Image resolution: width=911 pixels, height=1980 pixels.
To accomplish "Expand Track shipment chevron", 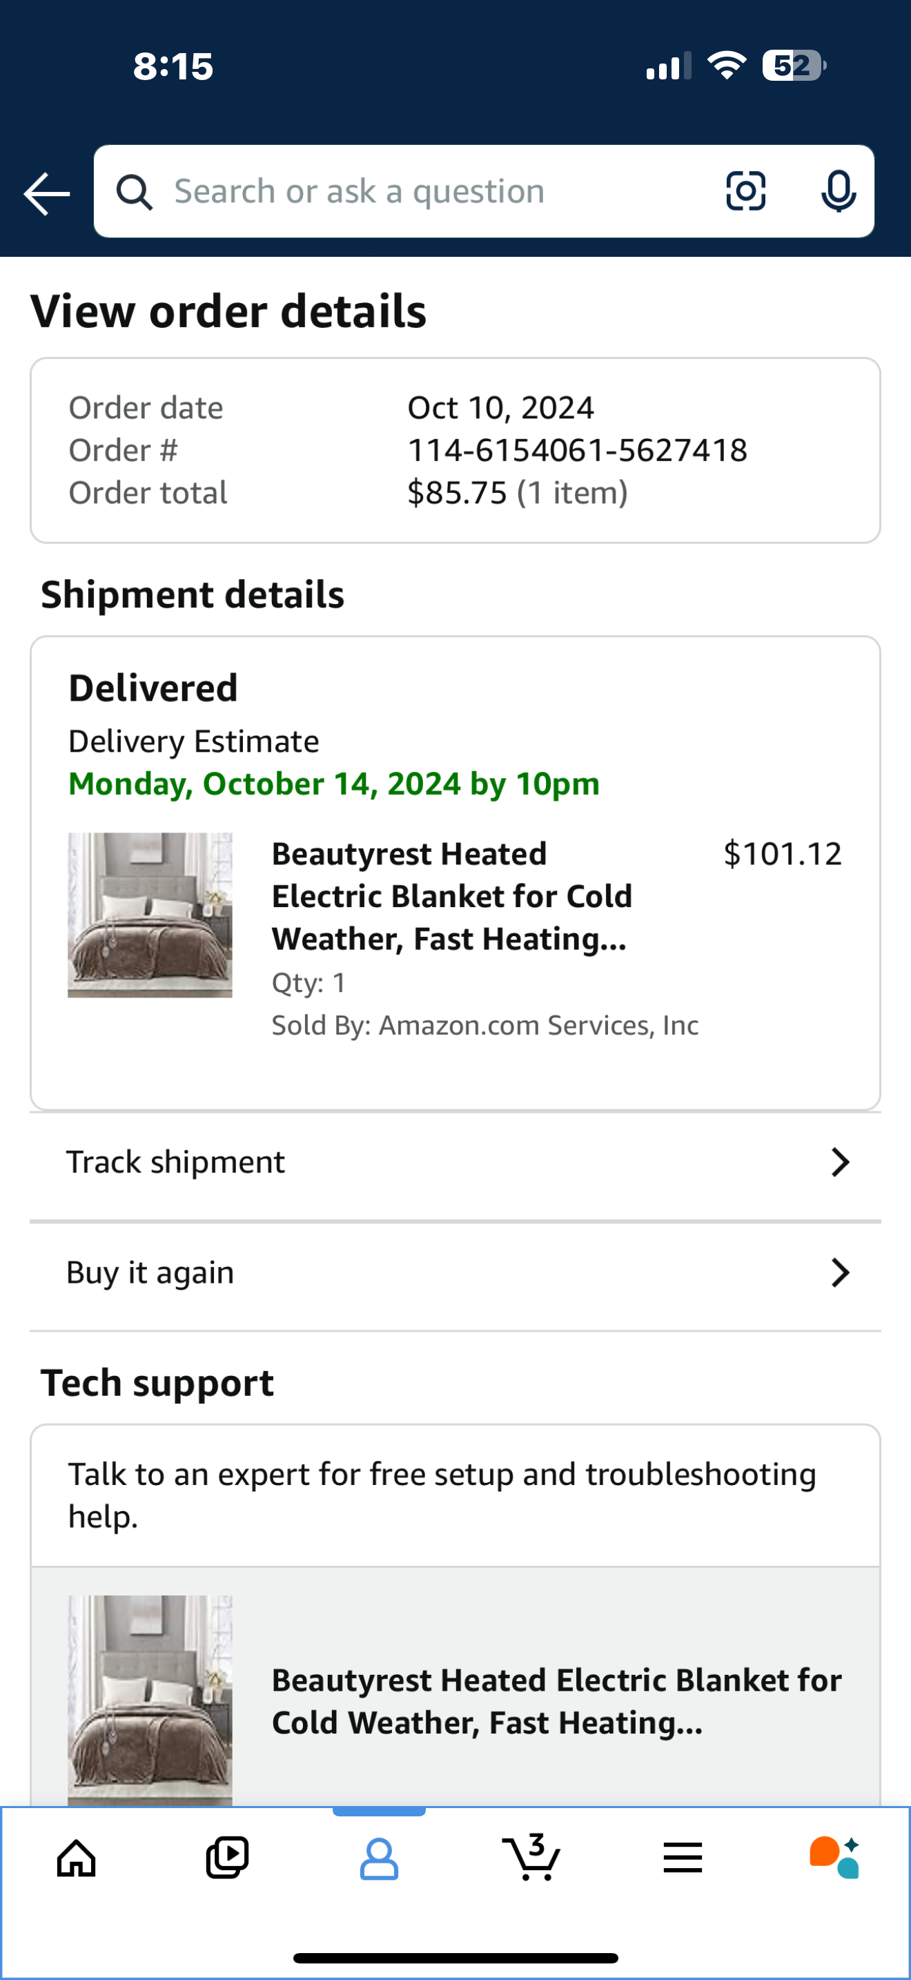I will [841, 1162].
